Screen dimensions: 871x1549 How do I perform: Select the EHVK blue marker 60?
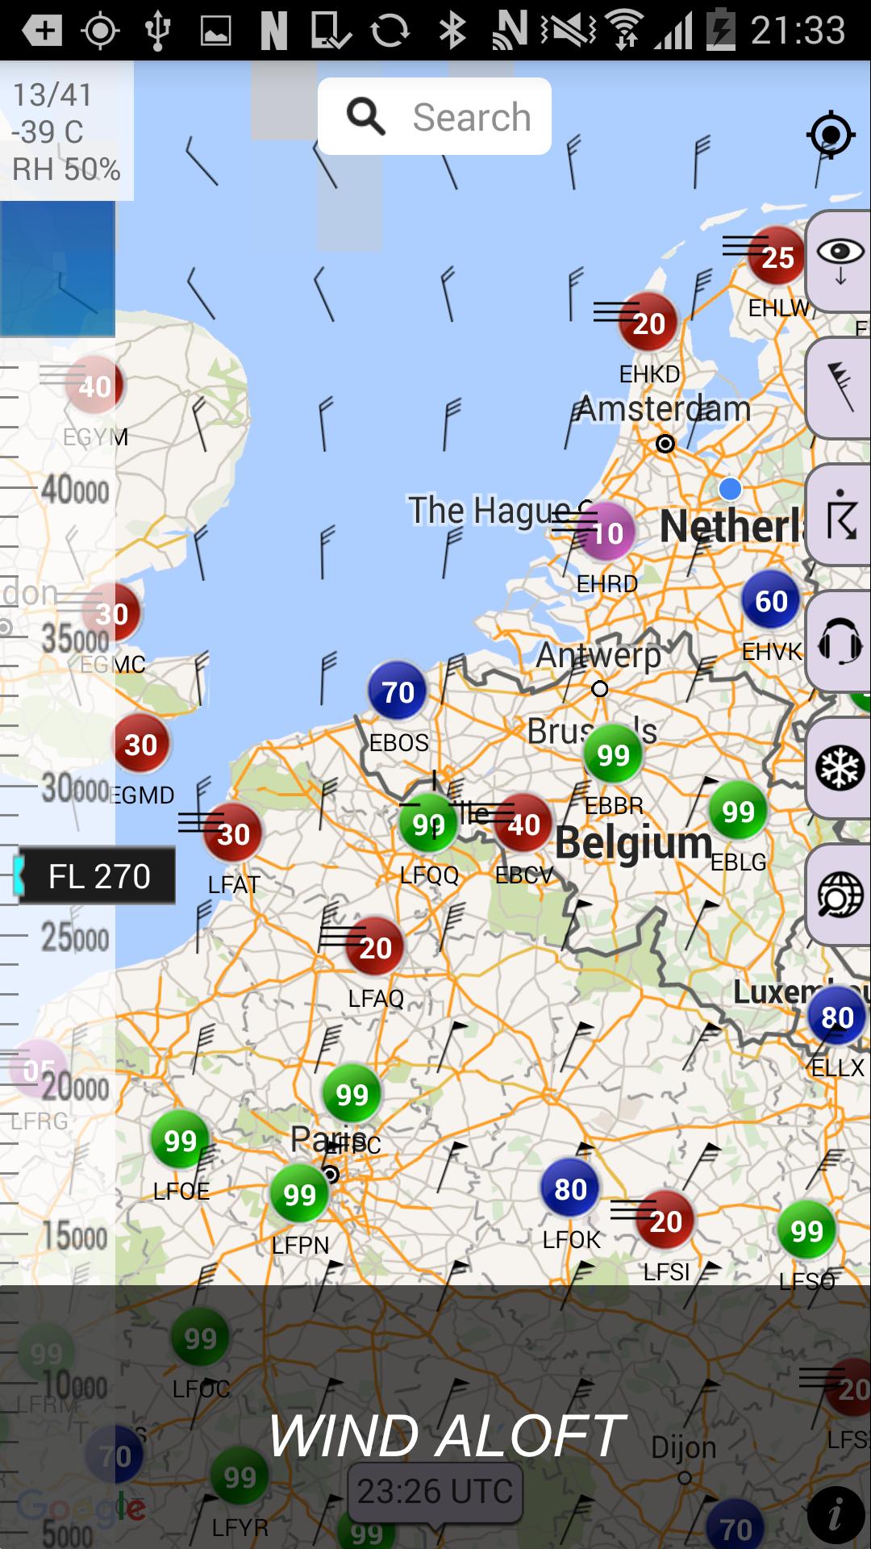tap(771, 601)
